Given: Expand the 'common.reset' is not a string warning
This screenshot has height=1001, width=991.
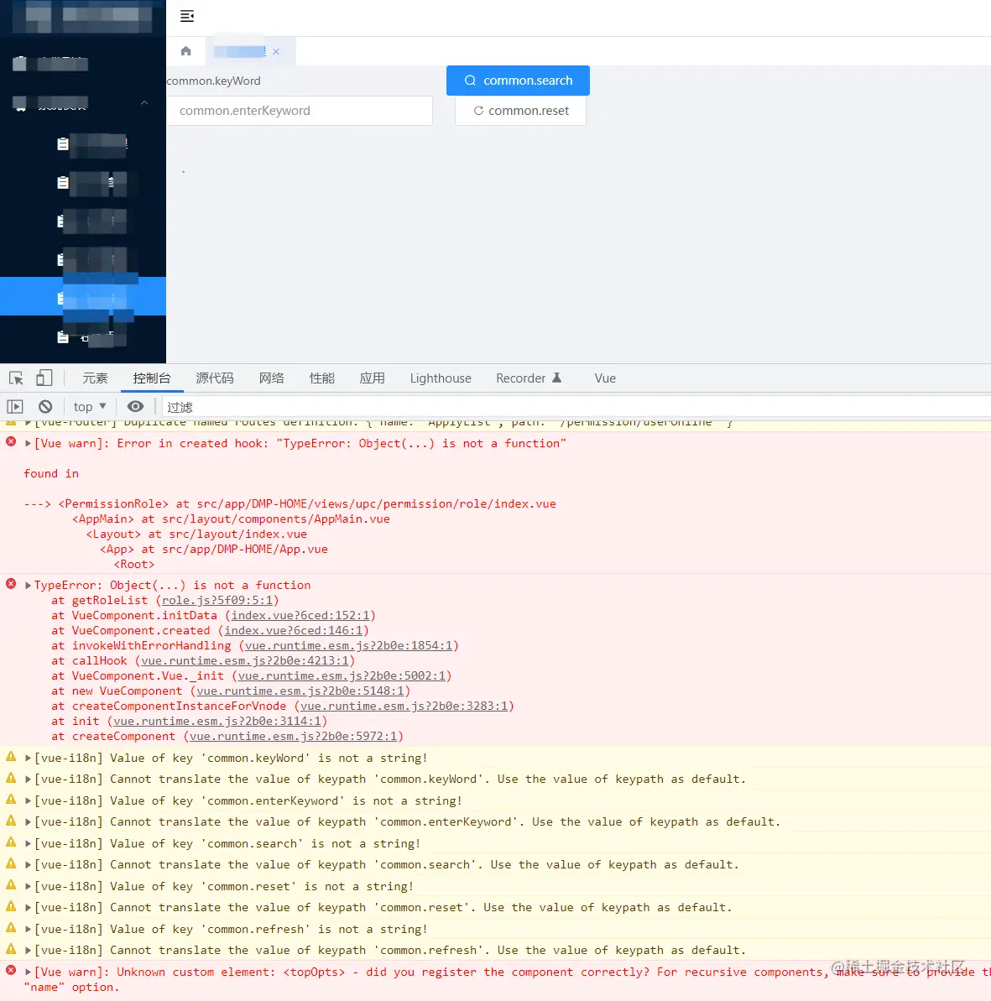Looking at the screenshot, I should pos(28,886).
